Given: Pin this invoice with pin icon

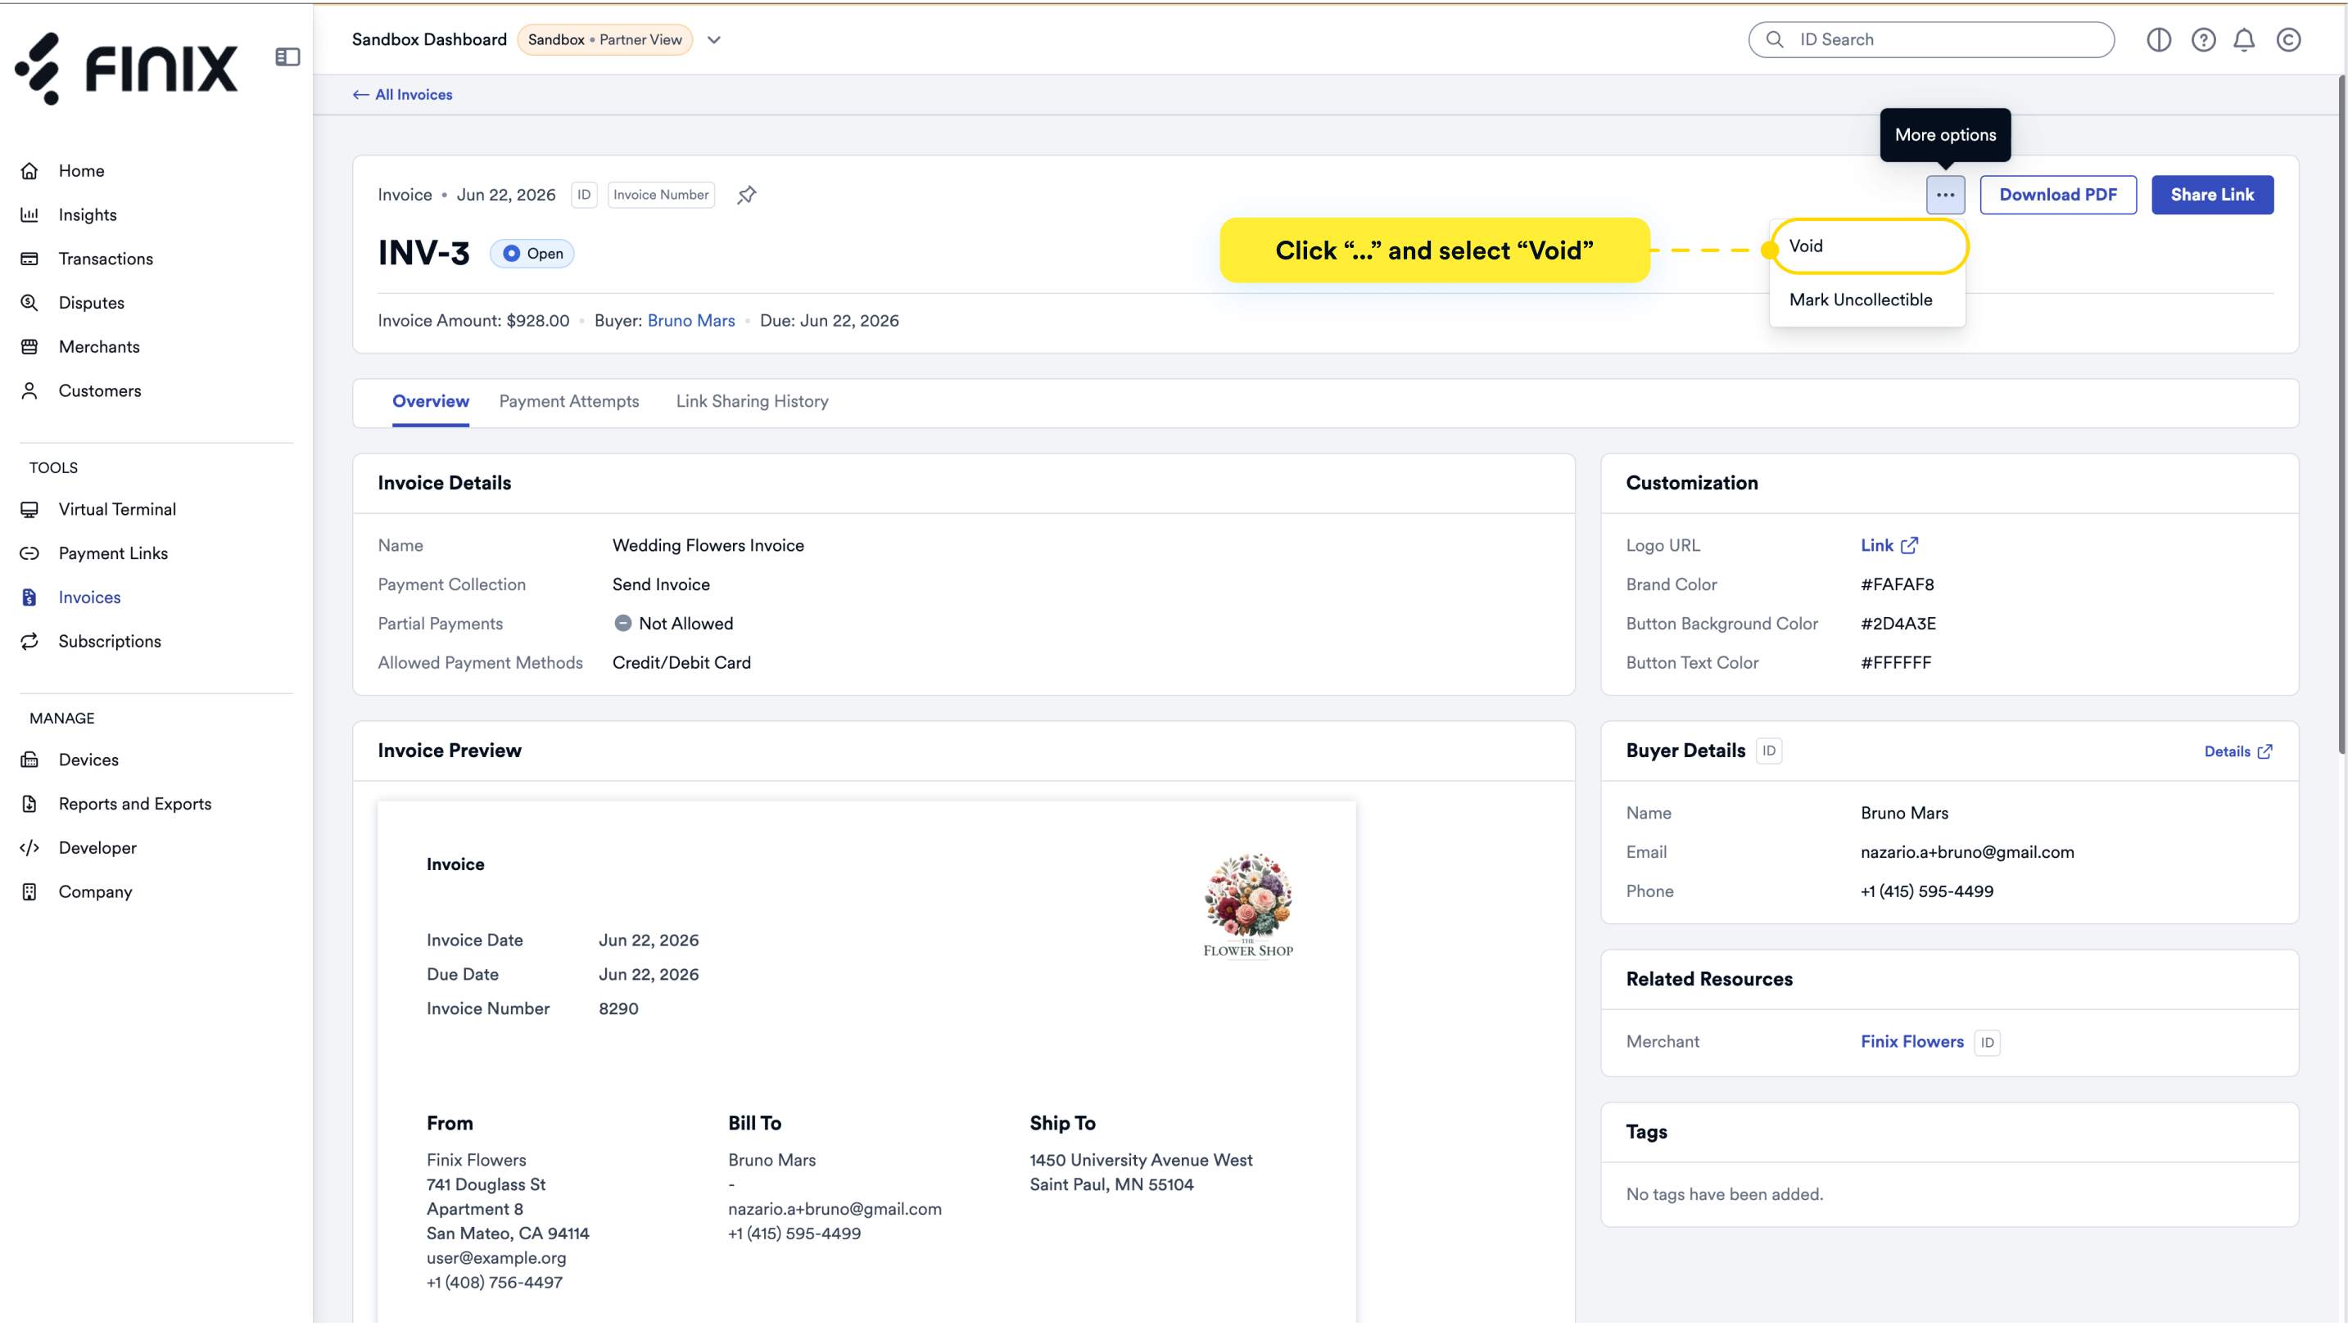Looking at the screenshot, I should point(747,195).
